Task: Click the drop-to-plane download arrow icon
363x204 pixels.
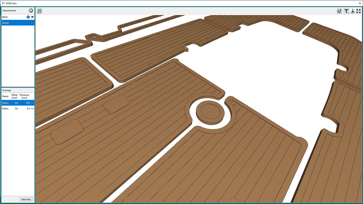Action: click(x=353, y=11)
